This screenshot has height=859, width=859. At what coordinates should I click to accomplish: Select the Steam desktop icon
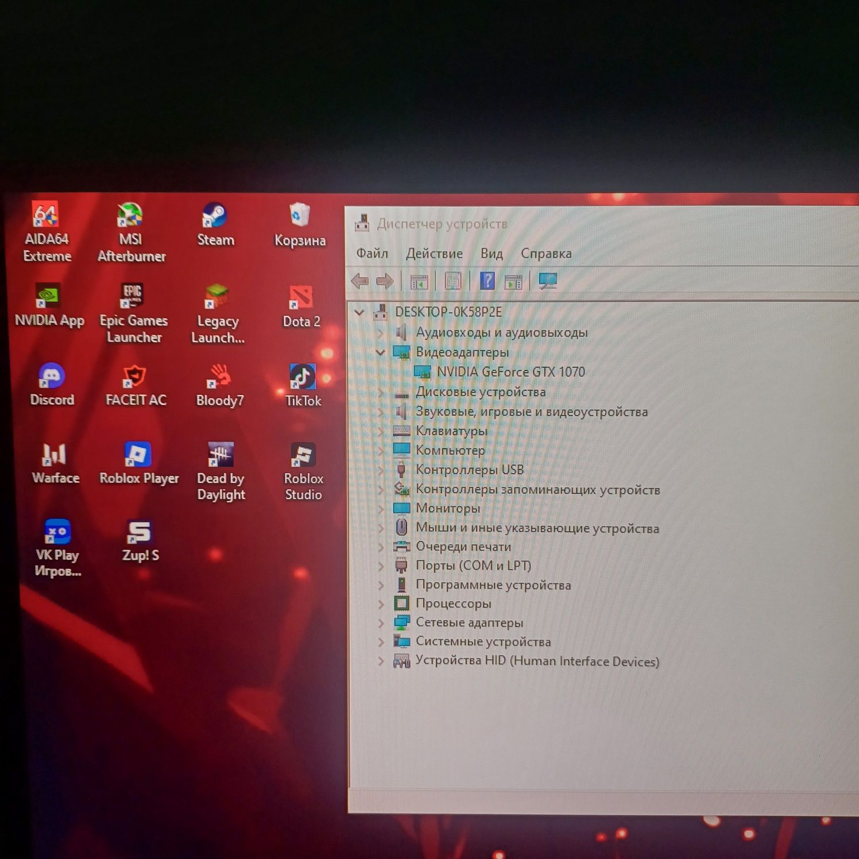pos(215,225)
